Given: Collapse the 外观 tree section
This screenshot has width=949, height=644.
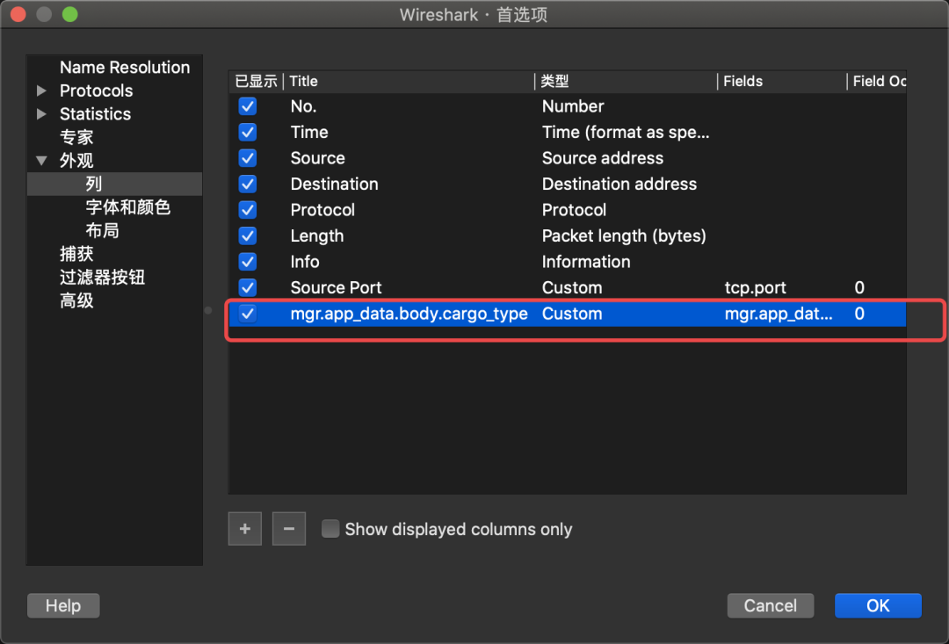Looking at the screenshot, I should [41, 161].
